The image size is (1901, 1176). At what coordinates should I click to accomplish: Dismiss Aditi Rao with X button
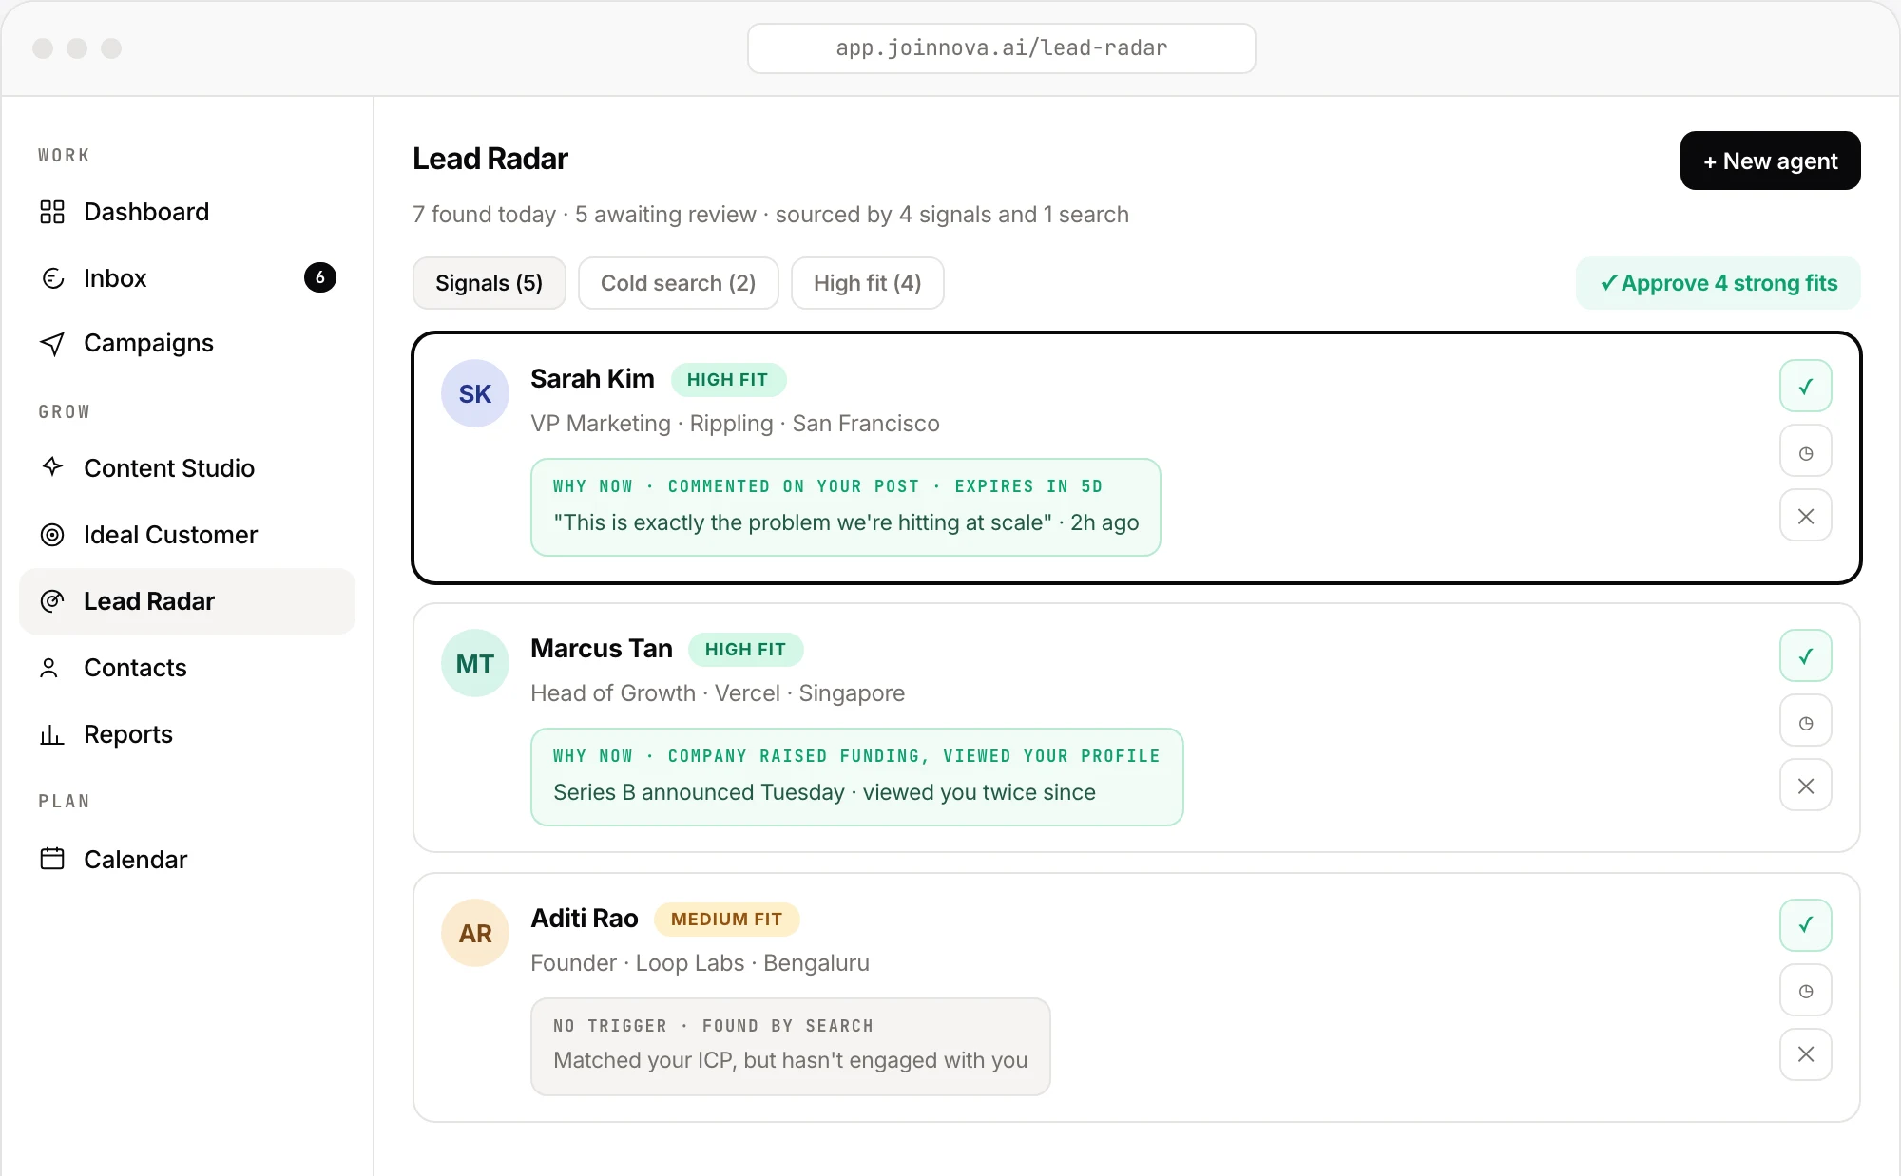(x=1806, y=1054)
